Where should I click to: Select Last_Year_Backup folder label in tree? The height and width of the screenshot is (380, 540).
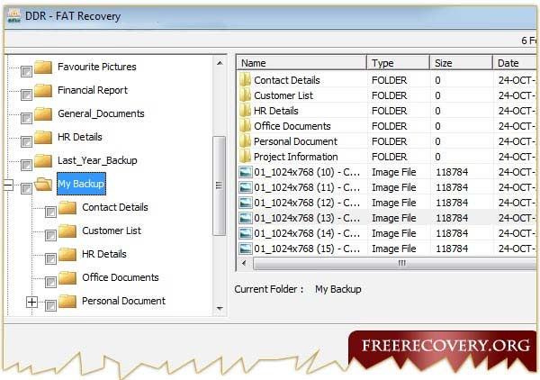click(97, 160)
